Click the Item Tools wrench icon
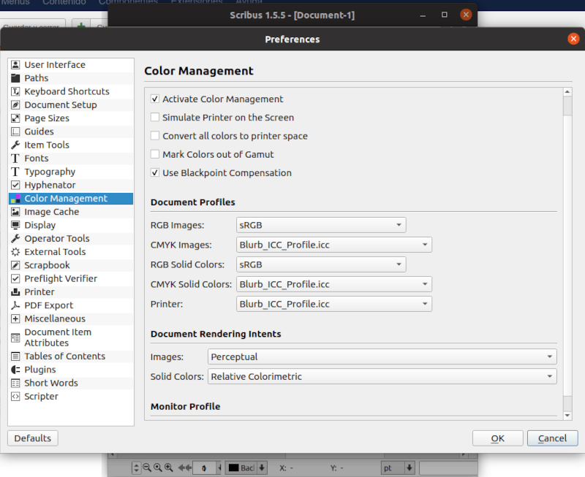This screenshot has width=585, height=477. [x=15, y=145]
